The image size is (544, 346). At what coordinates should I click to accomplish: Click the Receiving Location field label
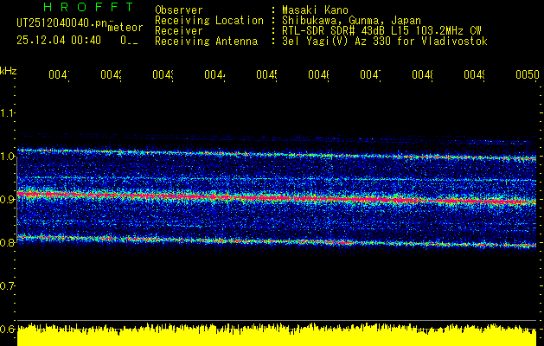pyautogui.click(x=208, y=20)
